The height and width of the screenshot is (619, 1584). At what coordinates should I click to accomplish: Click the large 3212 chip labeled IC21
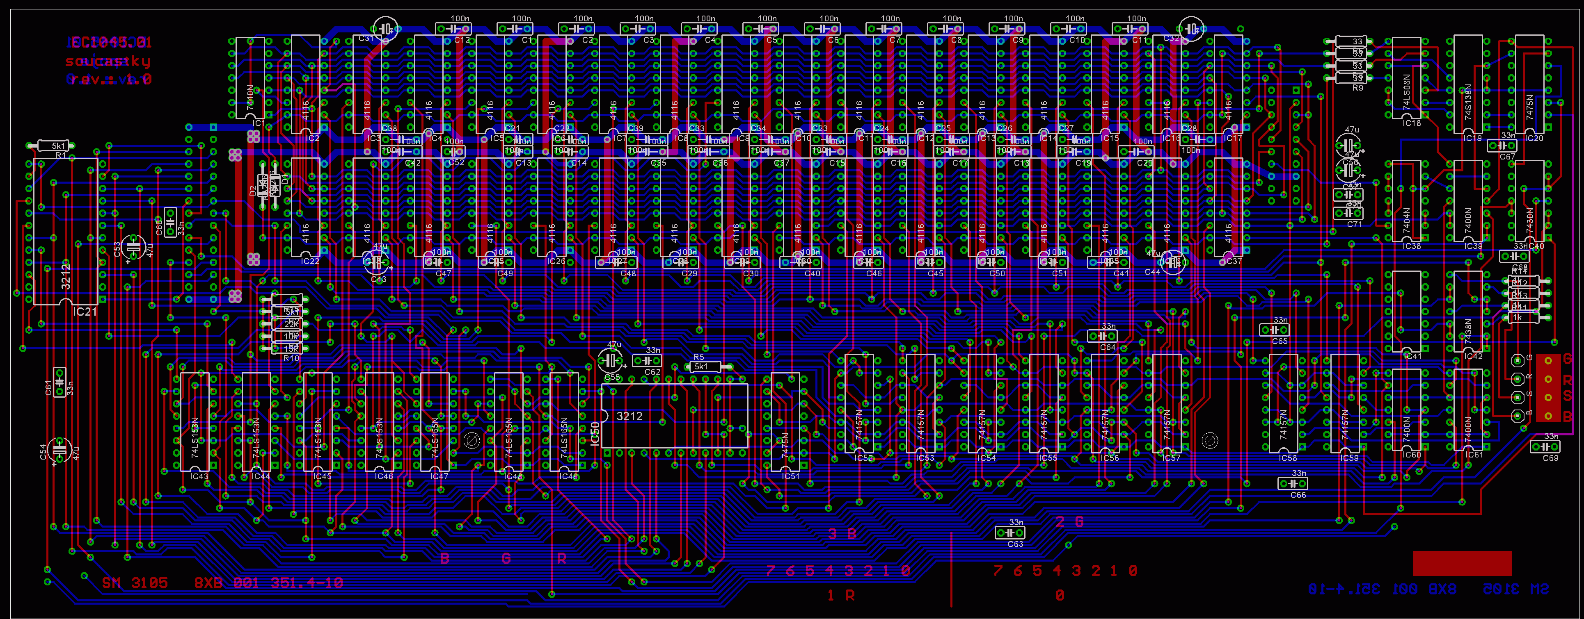(x=65, y=231)
